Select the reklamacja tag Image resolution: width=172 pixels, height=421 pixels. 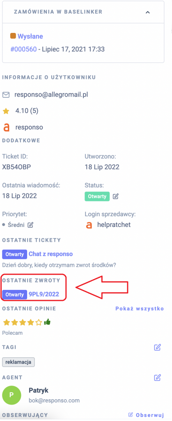point(18,362)
